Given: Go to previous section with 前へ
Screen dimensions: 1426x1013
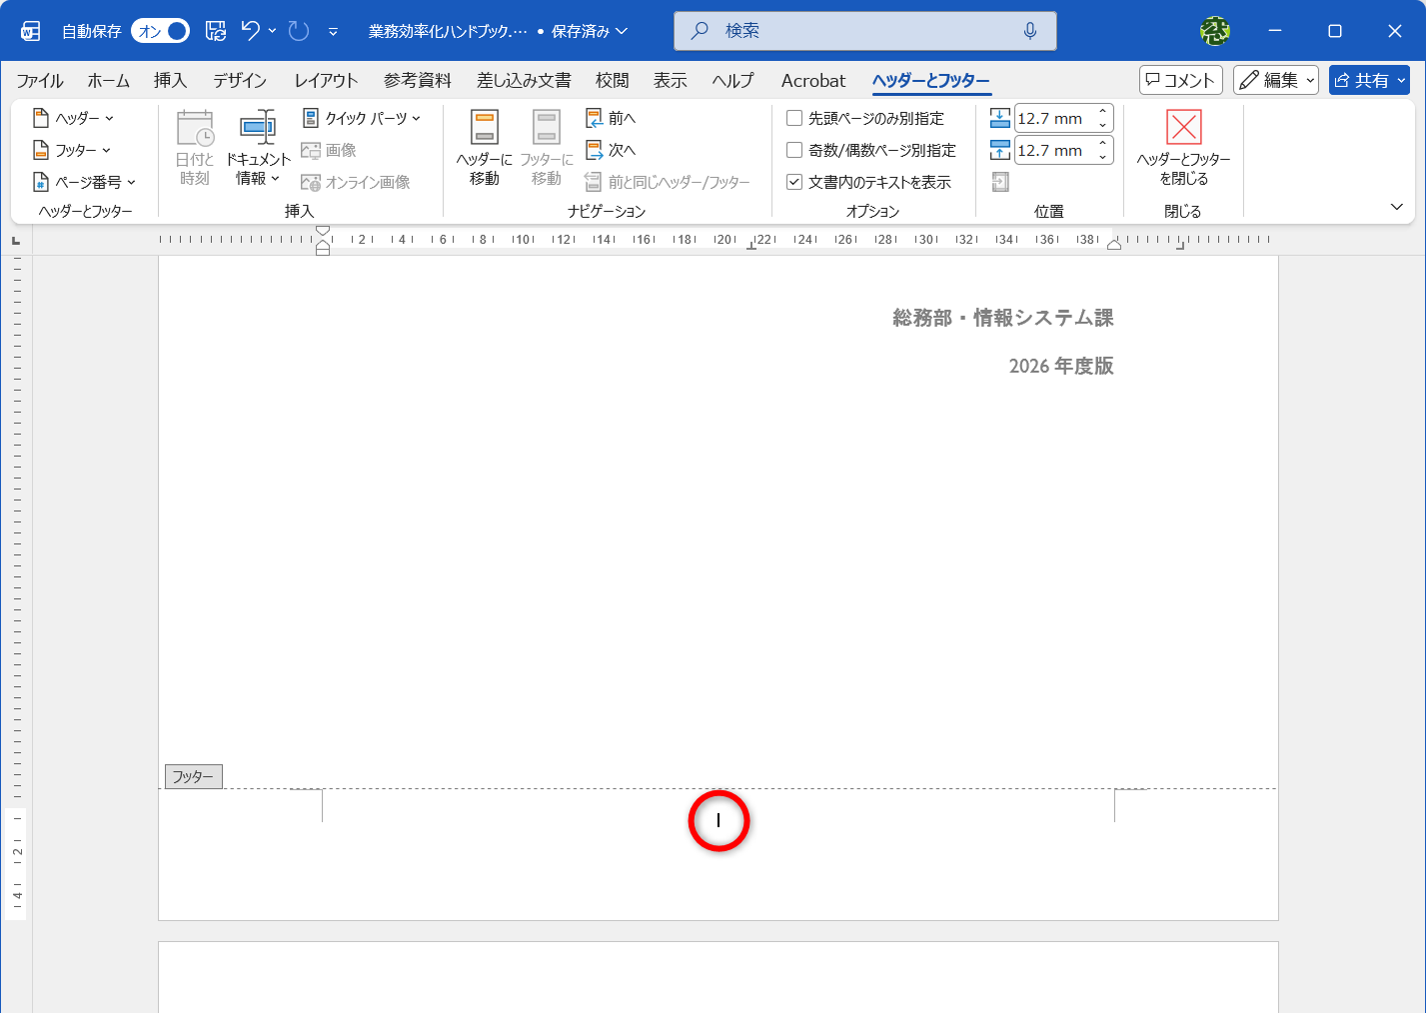Looking at the screenshot, I should [611, 118].
